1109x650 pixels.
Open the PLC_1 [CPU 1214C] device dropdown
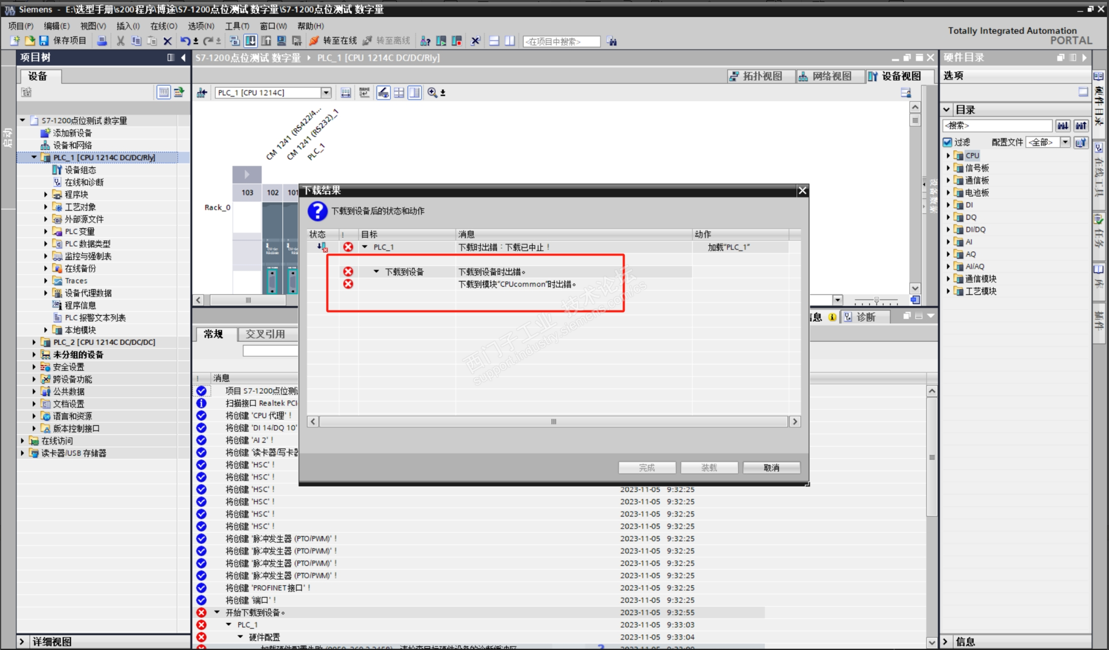326,92
